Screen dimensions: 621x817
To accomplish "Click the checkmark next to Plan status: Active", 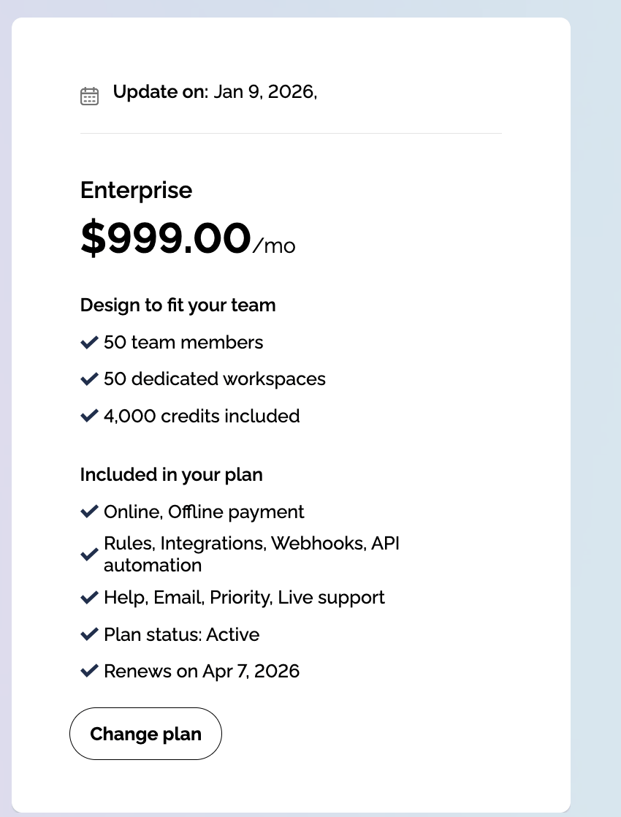I will tap(89, 634).
